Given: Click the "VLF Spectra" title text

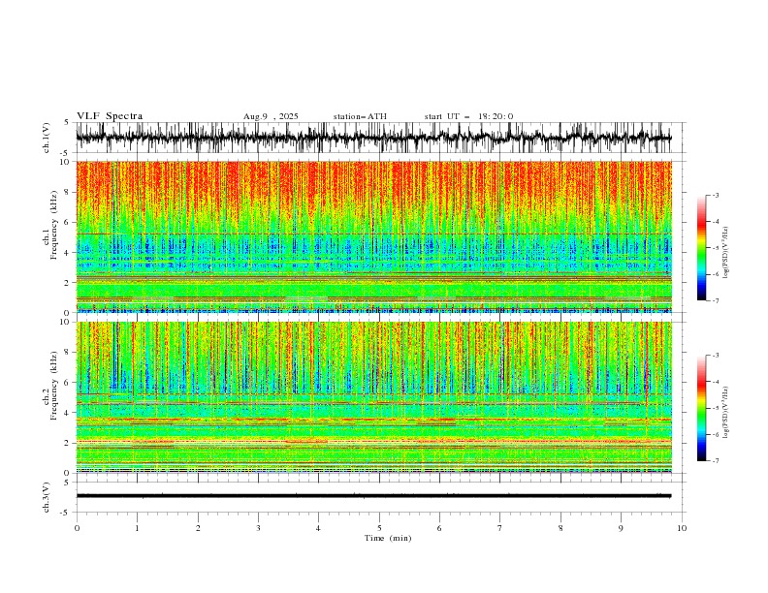Looking at the screenshot, I should click(x=110, y=116).
